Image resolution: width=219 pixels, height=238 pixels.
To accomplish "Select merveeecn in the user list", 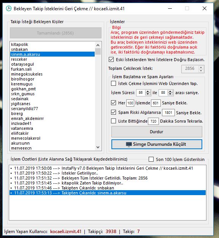I will pos(52,148).
